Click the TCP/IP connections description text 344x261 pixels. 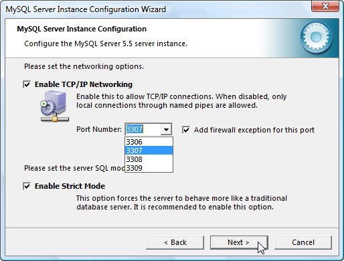181,101
